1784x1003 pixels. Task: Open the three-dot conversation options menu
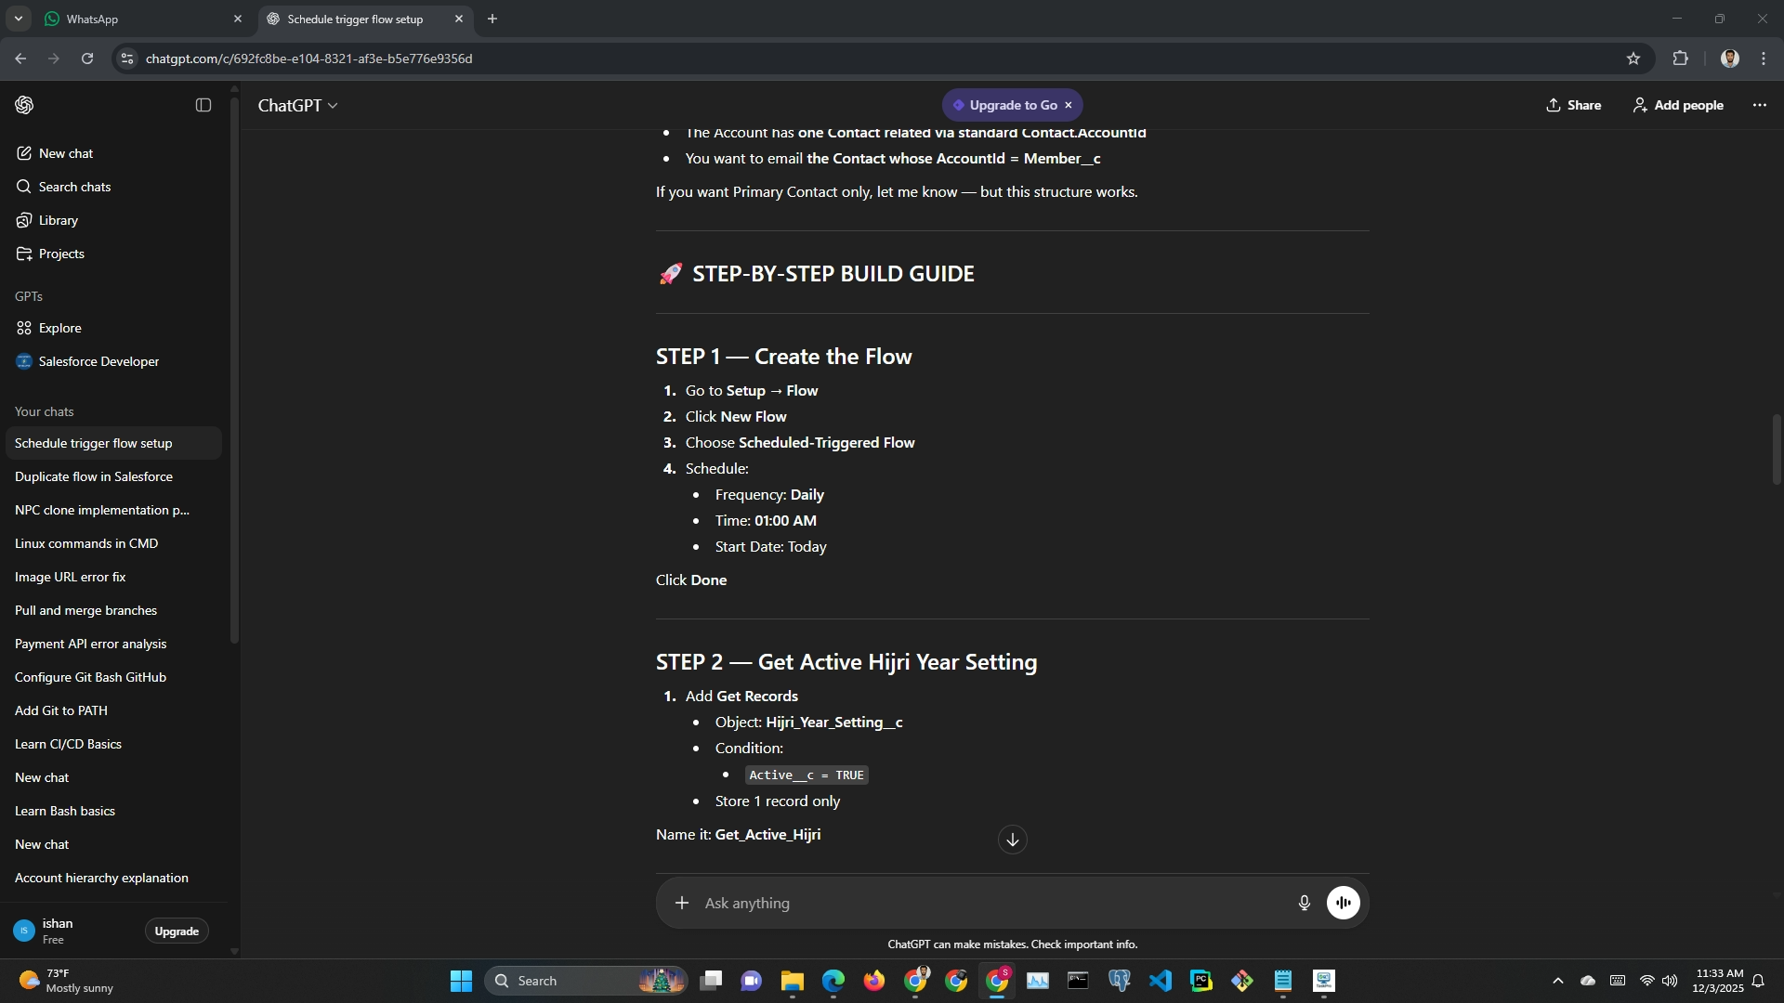1759,105
